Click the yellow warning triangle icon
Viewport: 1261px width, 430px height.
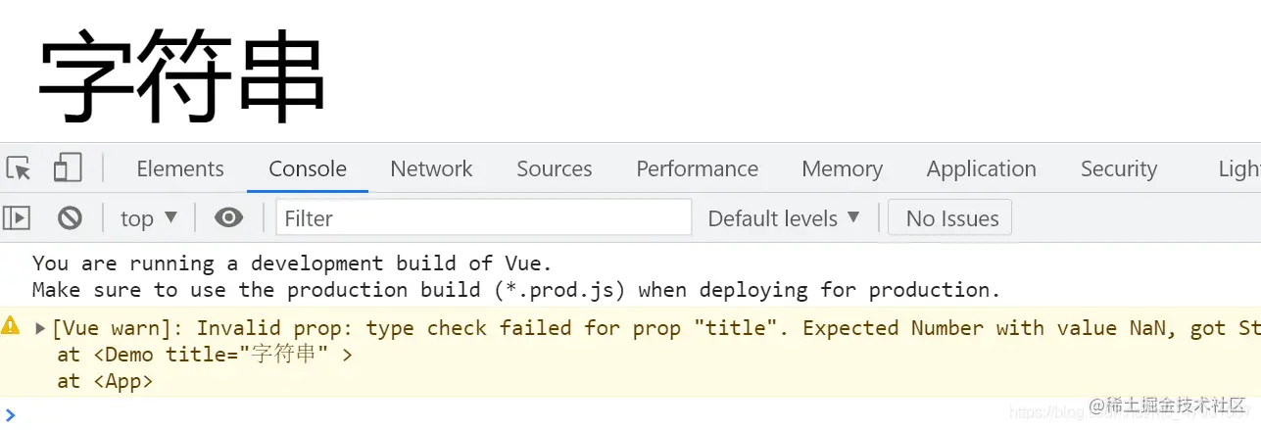[11, 326]
